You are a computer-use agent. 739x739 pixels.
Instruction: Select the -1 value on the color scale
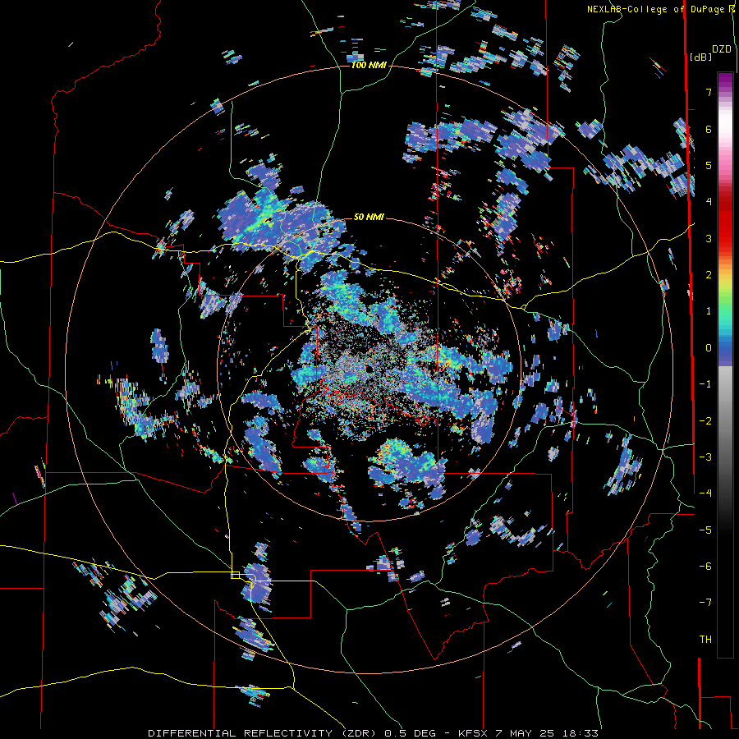click(x=705, y=384)
